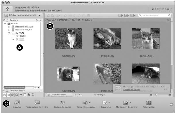Click the Afficher les détails link
Viewport: 175px width, 113px height.
click(131, 89)
